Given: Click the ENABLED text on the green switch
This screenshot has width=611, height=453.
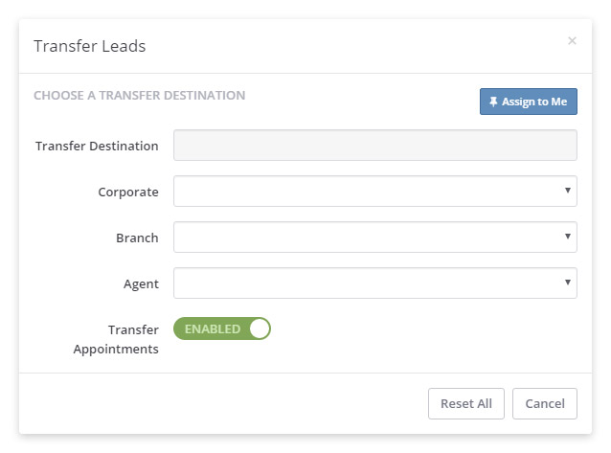Looking at the screenshot, I should [x=213, y=329].
